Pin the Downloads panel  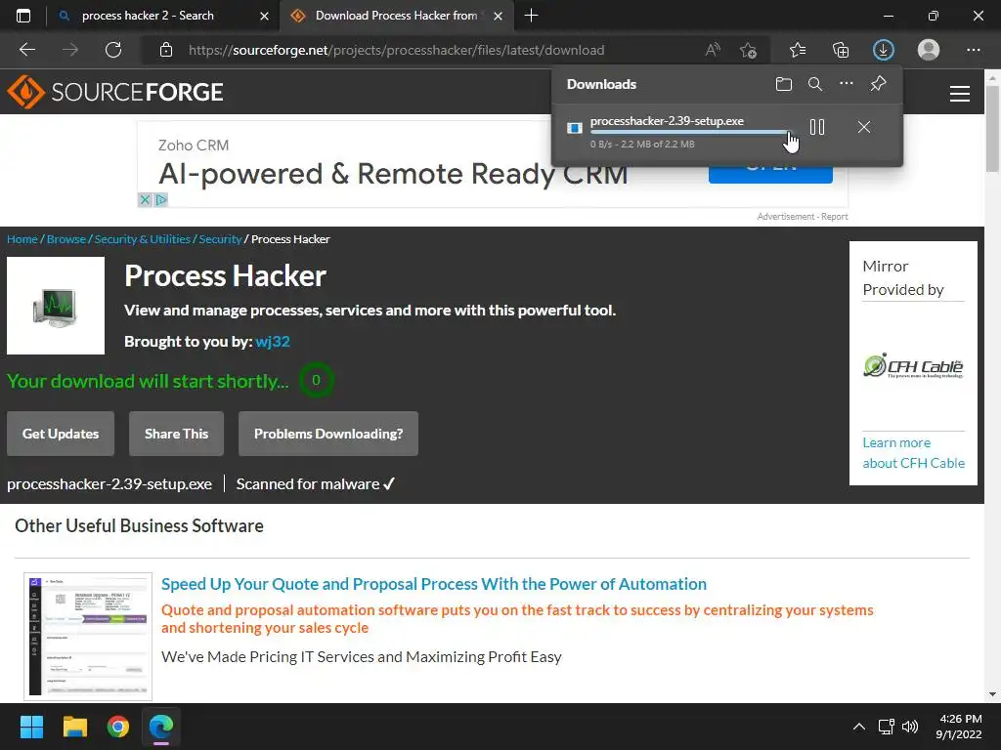tap(879, 84)
